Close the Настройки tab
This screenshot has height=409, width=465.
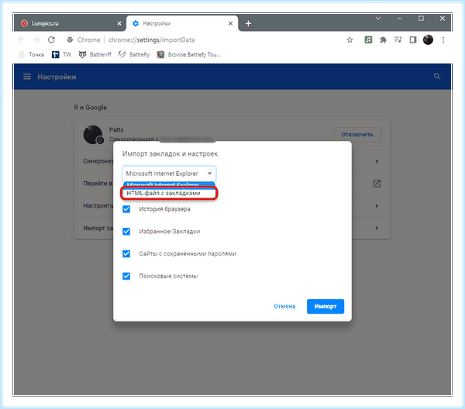tap(230, 23)
